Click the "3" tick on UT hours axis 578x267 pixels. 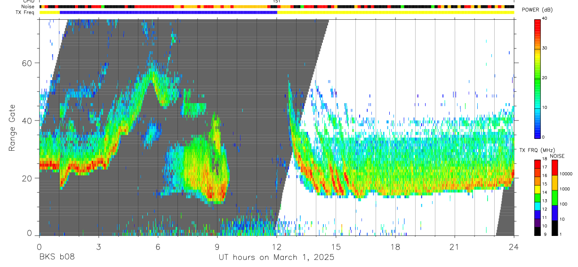[98, 247]
